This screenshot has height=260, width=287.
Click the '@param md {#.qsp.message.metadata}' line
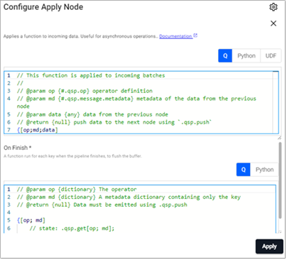pos(136,102)
